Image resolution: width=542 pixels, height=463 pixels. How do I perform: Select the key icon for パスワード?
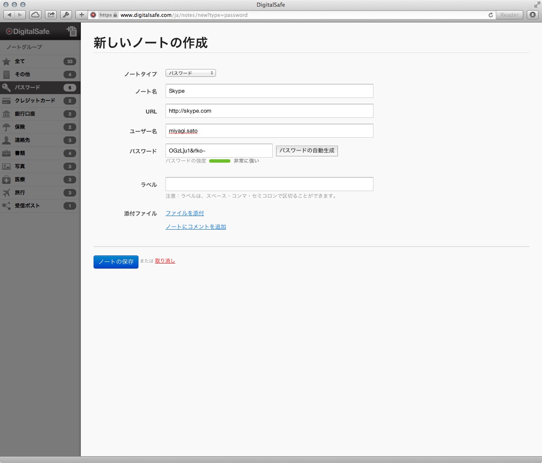point(6,88)
